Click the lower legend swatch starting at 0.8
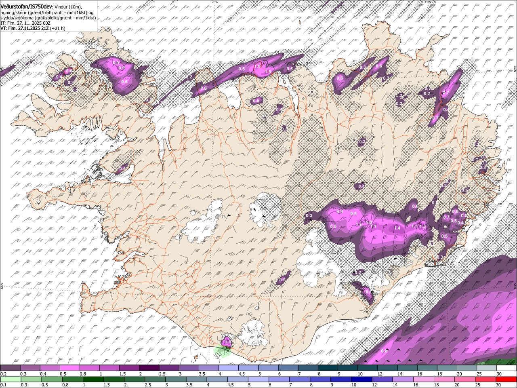 72,379
